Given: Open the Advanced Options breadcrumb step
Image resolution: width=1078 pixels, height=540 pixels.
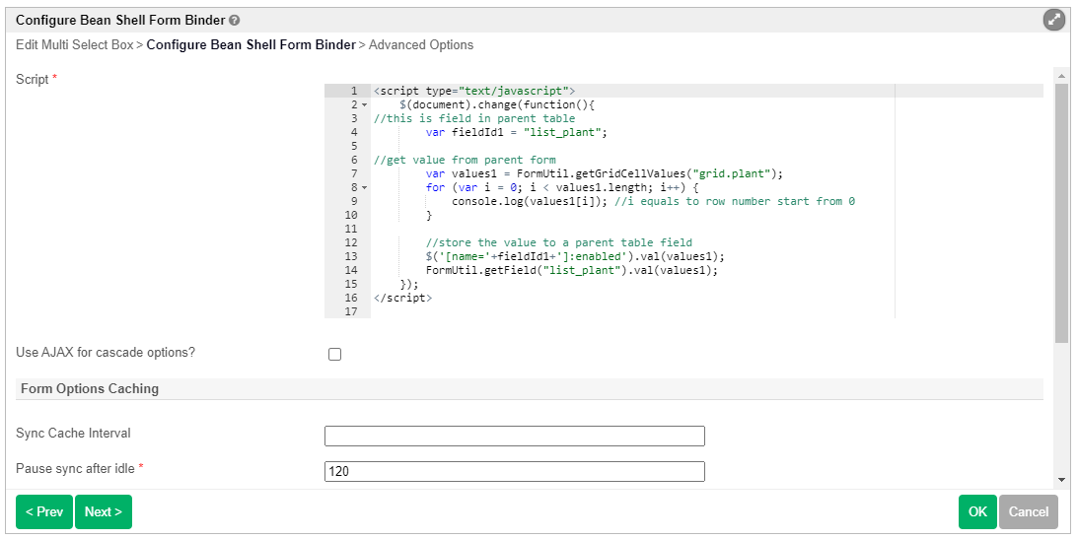Looking at the screenshot, I should coord(421,45).
